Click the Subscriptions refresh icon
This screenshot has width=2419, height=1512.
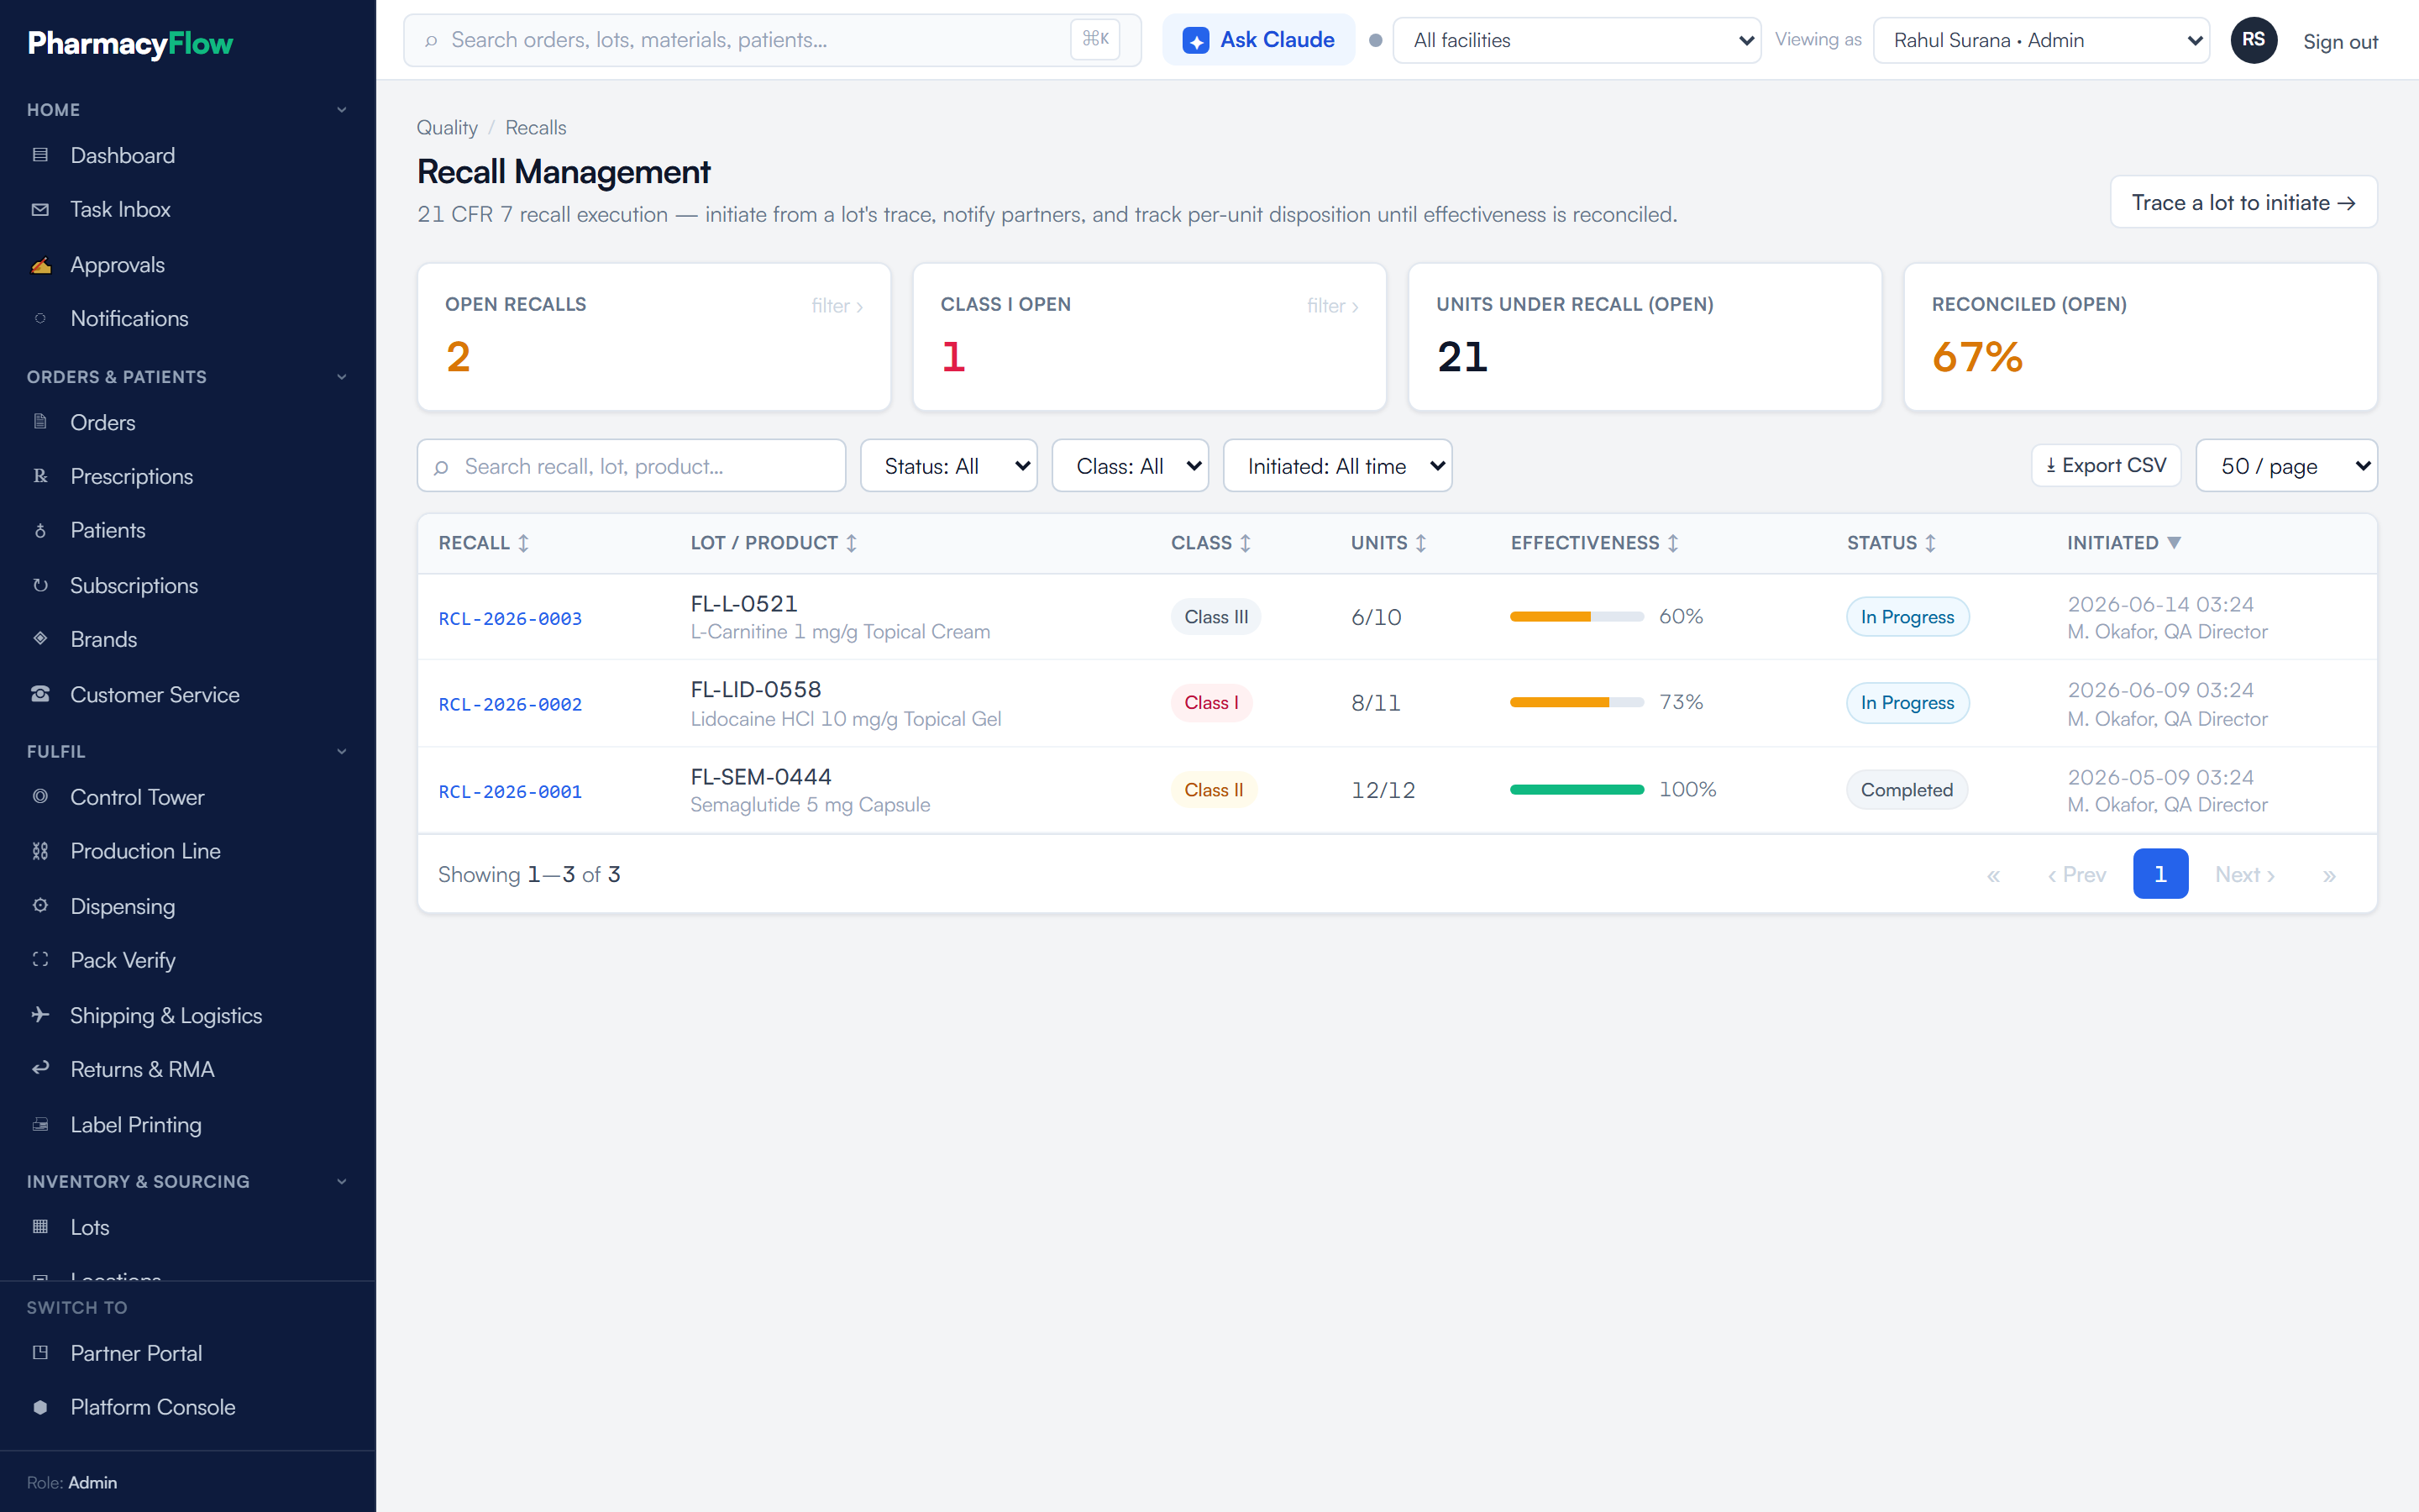[x=40, y=585]
